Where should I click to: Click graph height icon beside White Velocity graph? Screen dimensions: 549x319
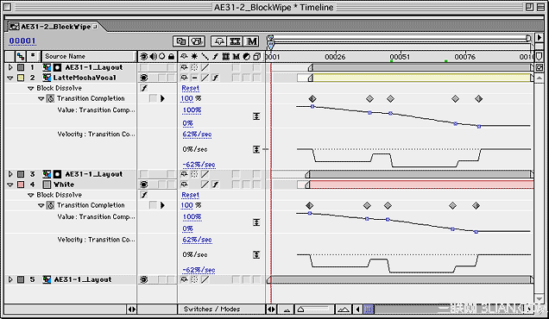pyautogui.click(x=256, y=254)
